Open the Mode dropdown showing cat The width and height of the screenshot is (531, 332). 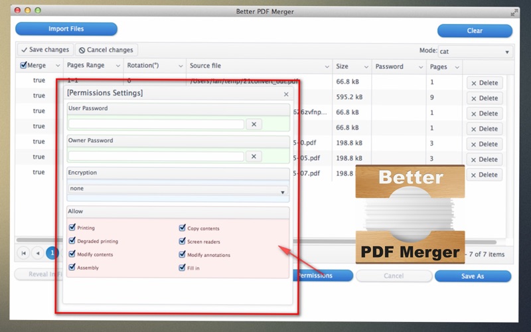click(475, 52)
